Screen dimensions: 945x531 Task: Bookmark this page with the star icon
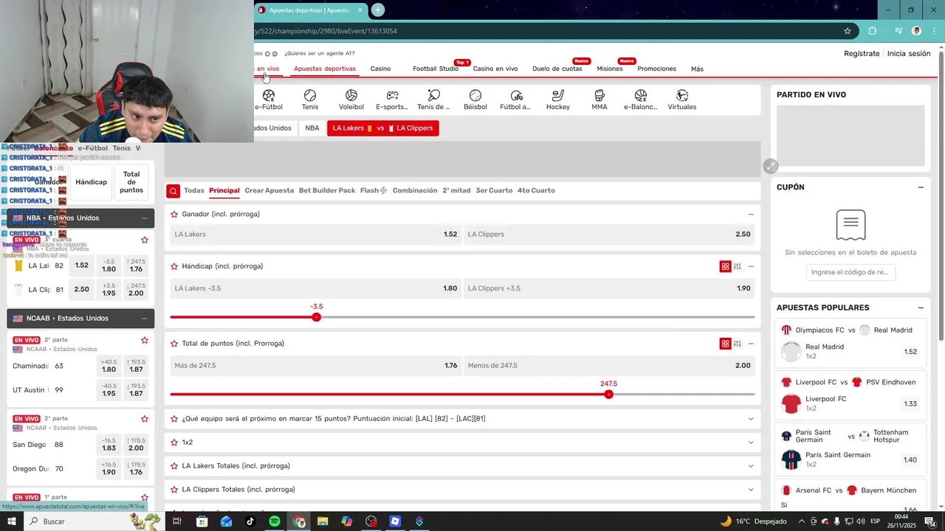848,31
